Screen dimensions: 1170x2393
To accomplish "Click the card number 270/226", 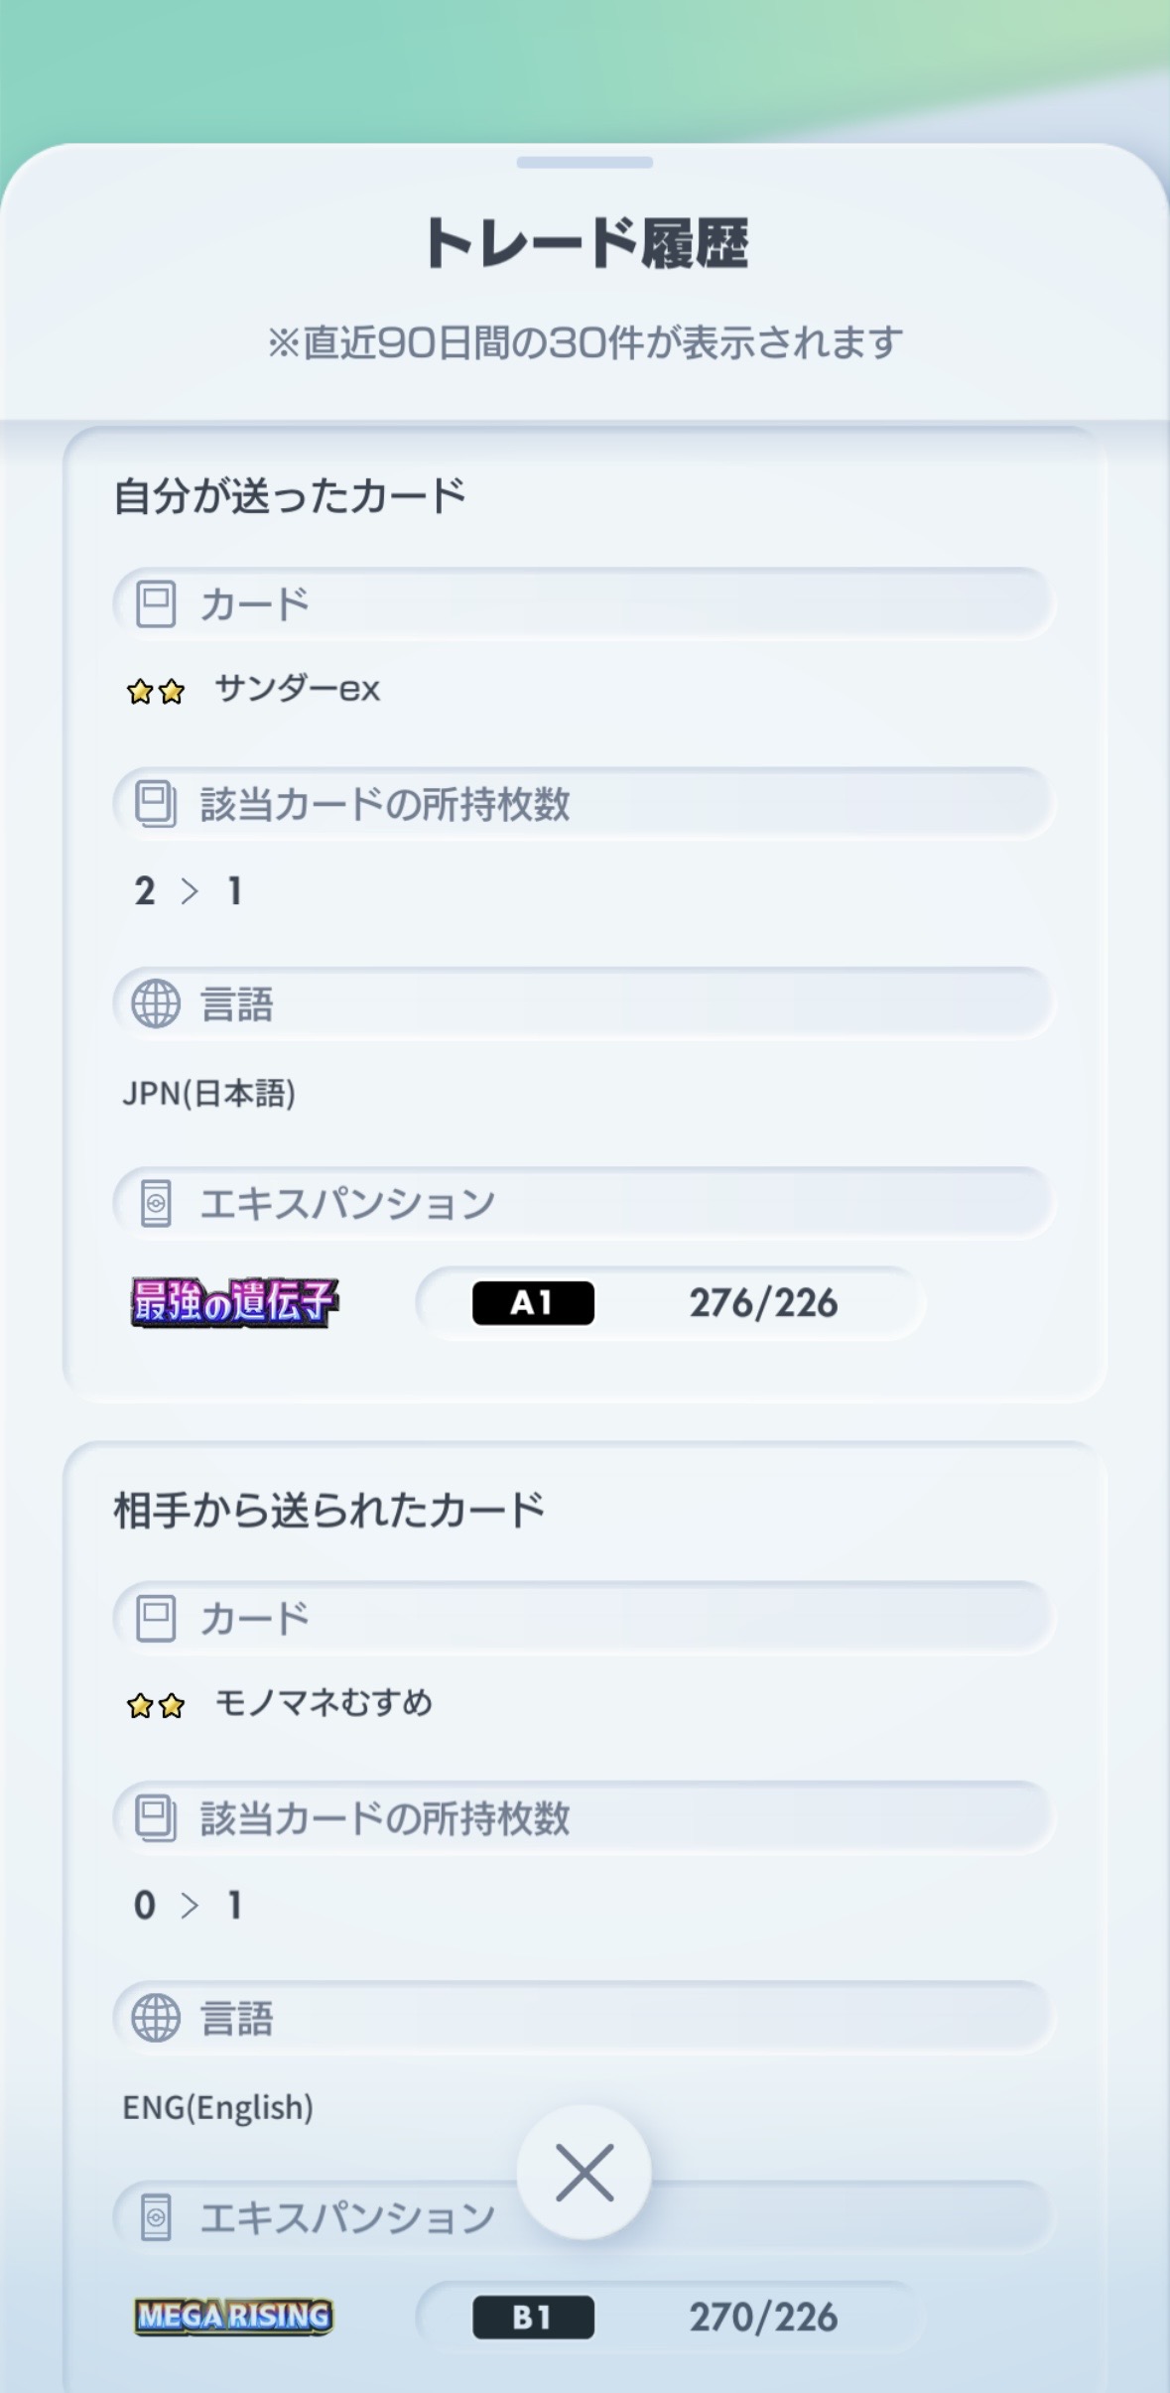I will [x=763, y=2317].
